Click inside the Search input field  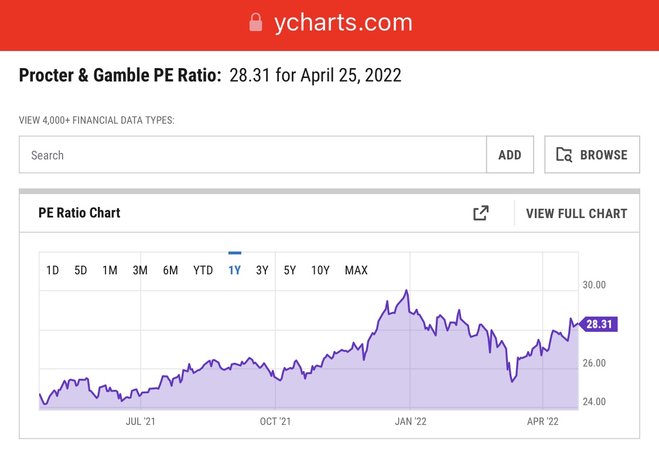click(252, 155)
